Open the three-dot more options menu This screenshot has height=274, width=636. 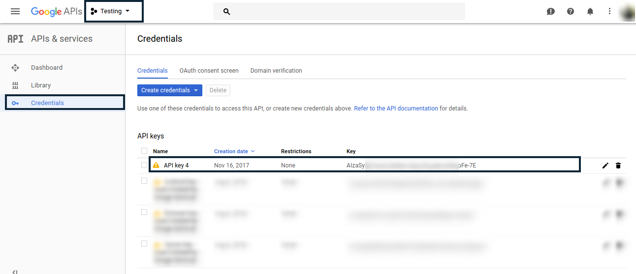click(609, 11)
